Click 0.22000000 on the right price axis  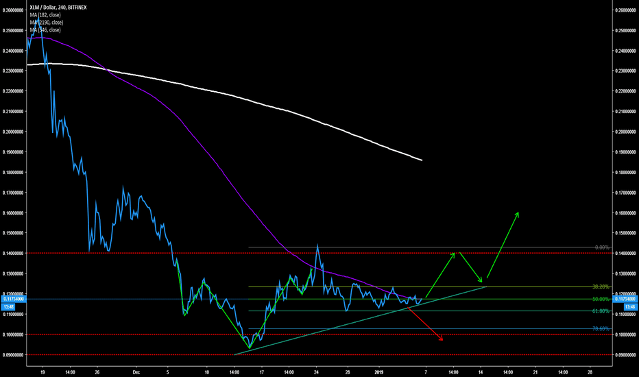click(x=625, y=91)
